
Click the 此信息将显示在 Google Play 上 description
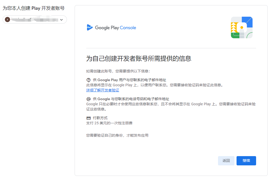155,85
